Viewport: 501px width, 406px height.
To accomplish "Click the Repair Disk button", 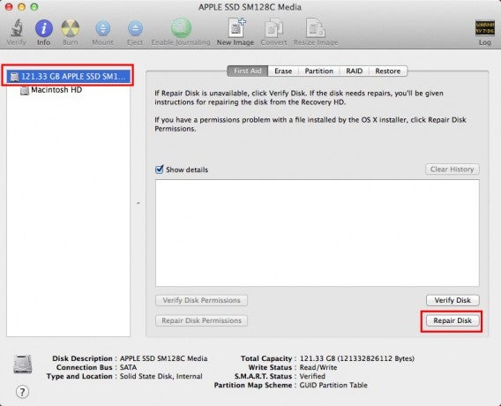I will coord(452,320).
